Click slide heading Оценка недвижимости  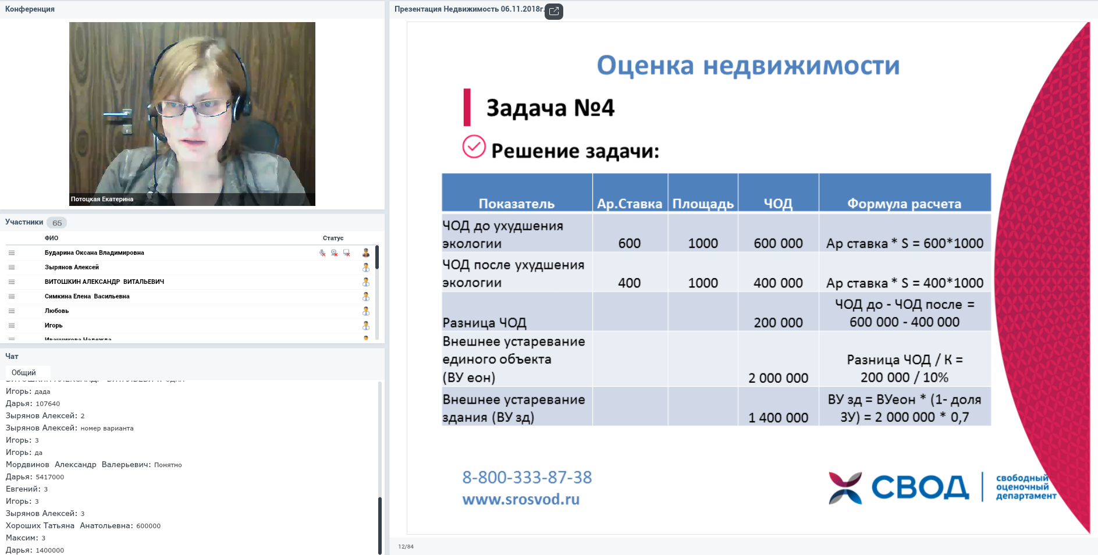click(x=748, y=65)
